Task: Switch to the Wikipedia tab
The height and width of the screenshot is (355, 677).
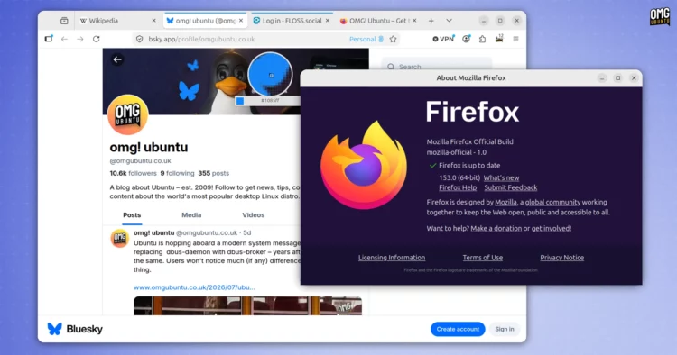Action: [x=118, y=21]
